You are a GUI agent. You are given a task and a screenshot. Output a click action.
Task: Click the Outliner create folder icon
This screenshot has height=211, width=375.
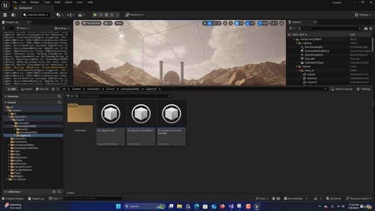click(x=366, y=29)
